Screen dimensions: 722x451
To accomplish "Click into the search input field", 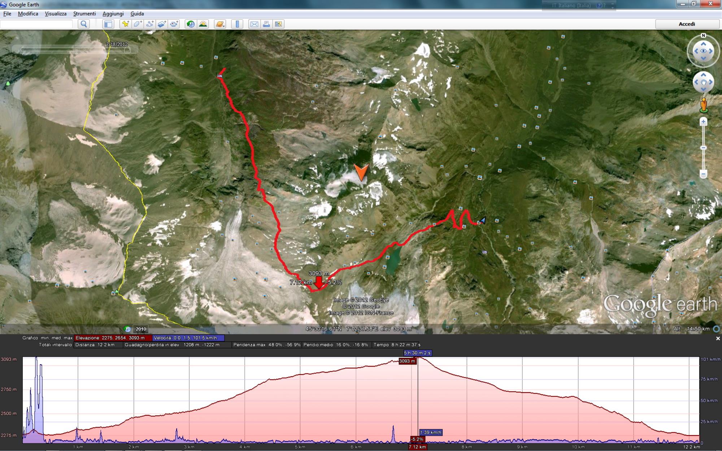I will pyautogui.click(x=36, y=24).
